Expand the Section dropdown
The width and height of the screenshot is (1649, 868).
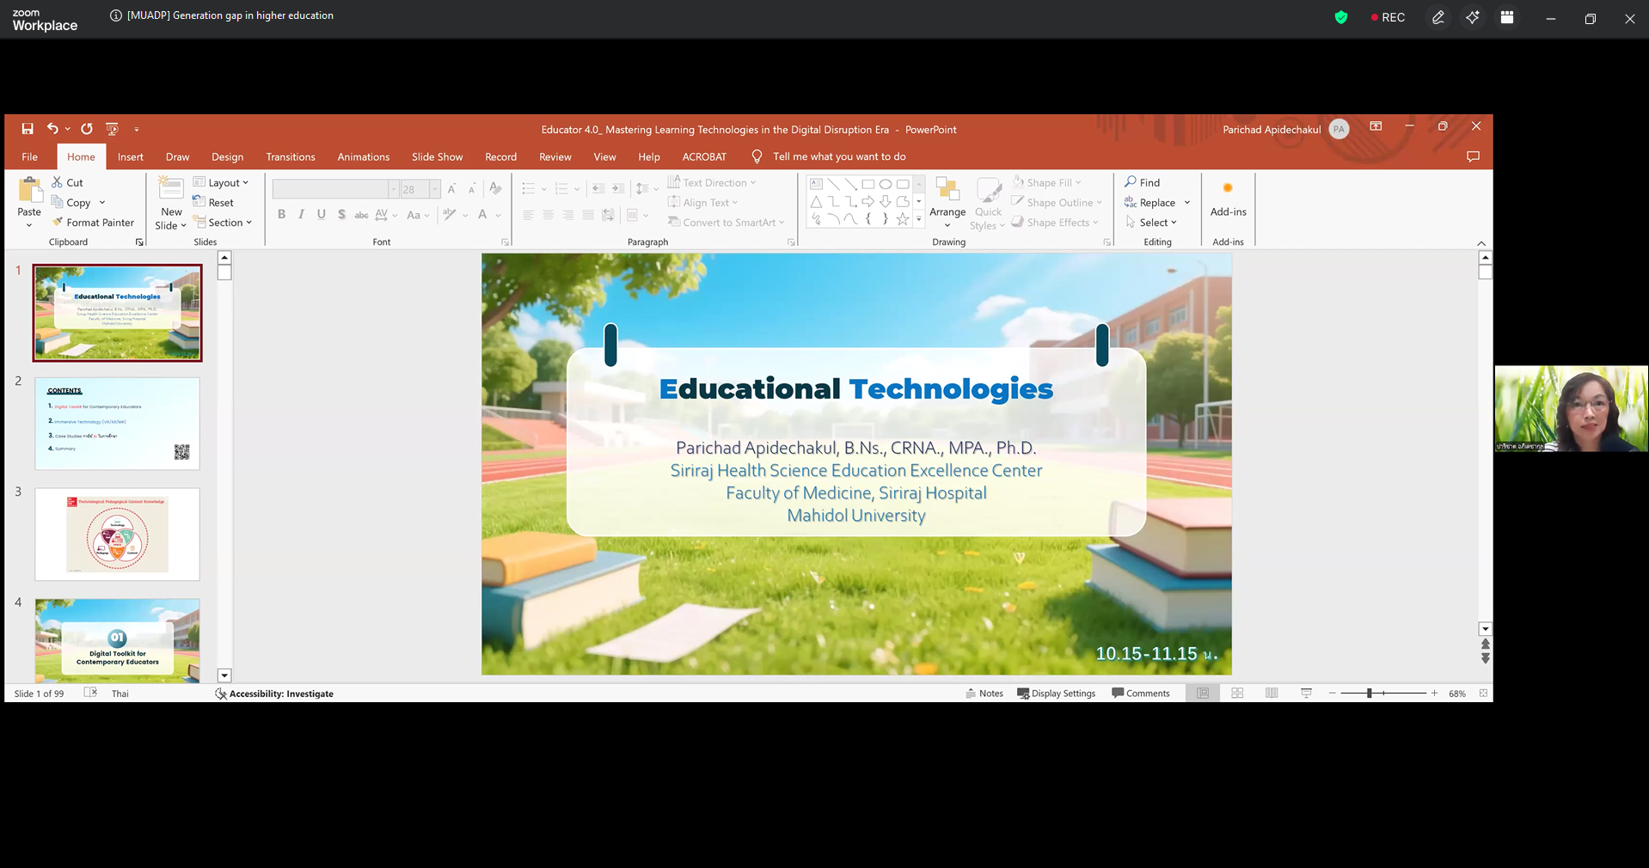[x=223, y=223]
